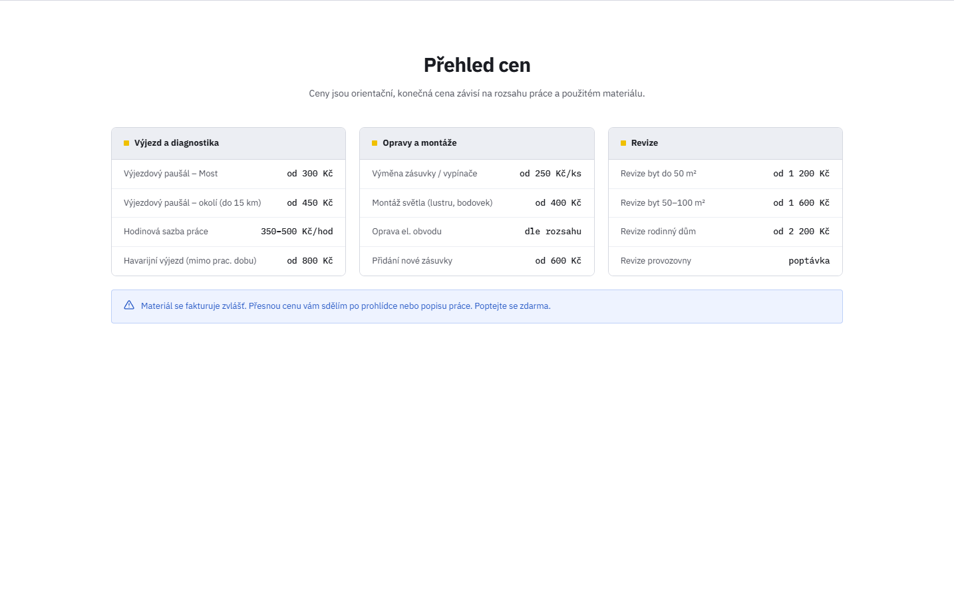The width and height of the screenshot is (958, 599).
Task: Click yellow square beside Revize heading
Action: (623, 143)
